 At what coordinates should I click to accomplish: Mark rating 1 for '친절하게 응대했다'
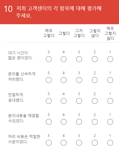click(110, 101)
